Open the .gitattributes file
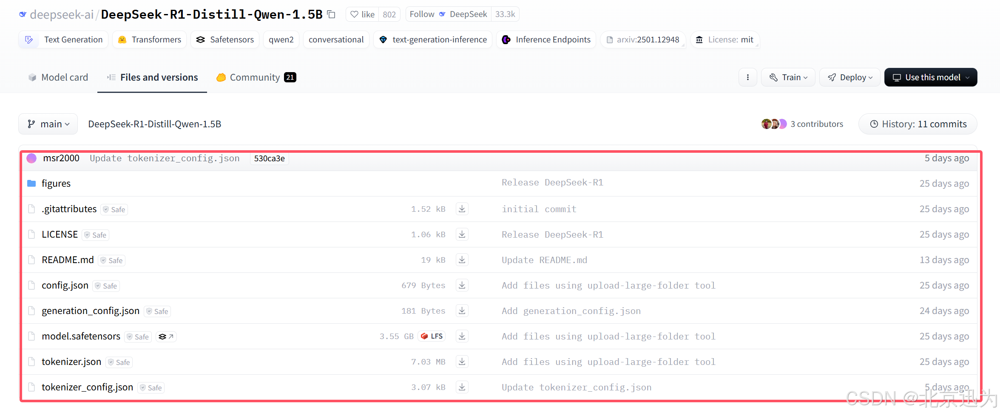Viewport: 1000px width, 415px height. pos(69,209)
